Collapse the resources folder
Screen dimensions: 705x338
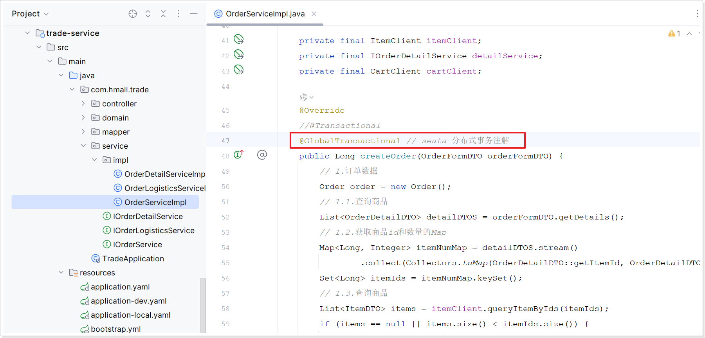tap(61, 273)
